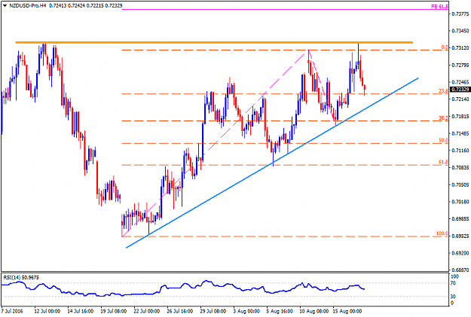Click the 0.71160 price axis value
The image size is (471, 317).
click(x=460, y=151)
